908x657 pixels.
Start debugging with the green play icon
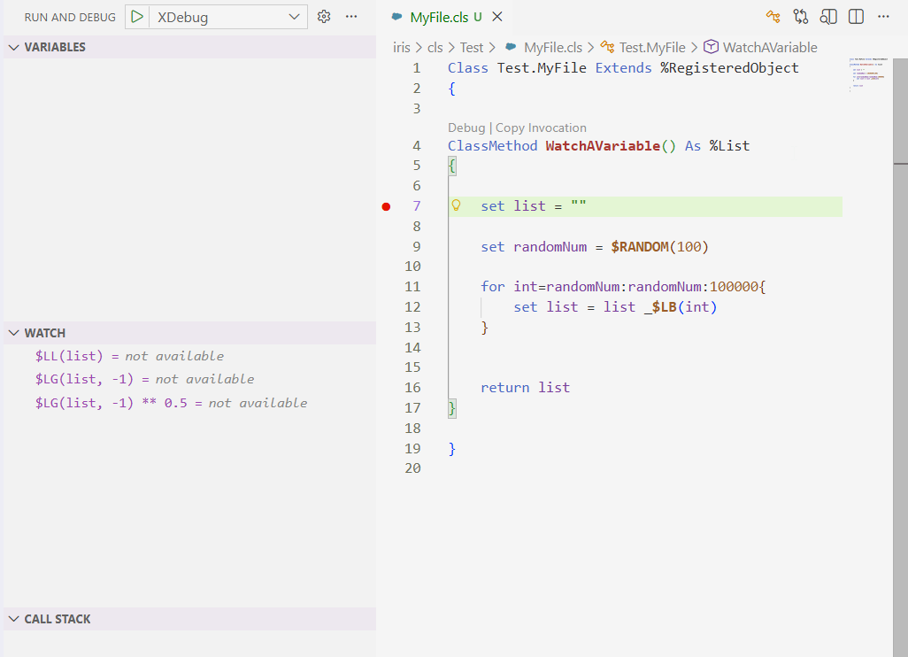(x=137, y=17)
